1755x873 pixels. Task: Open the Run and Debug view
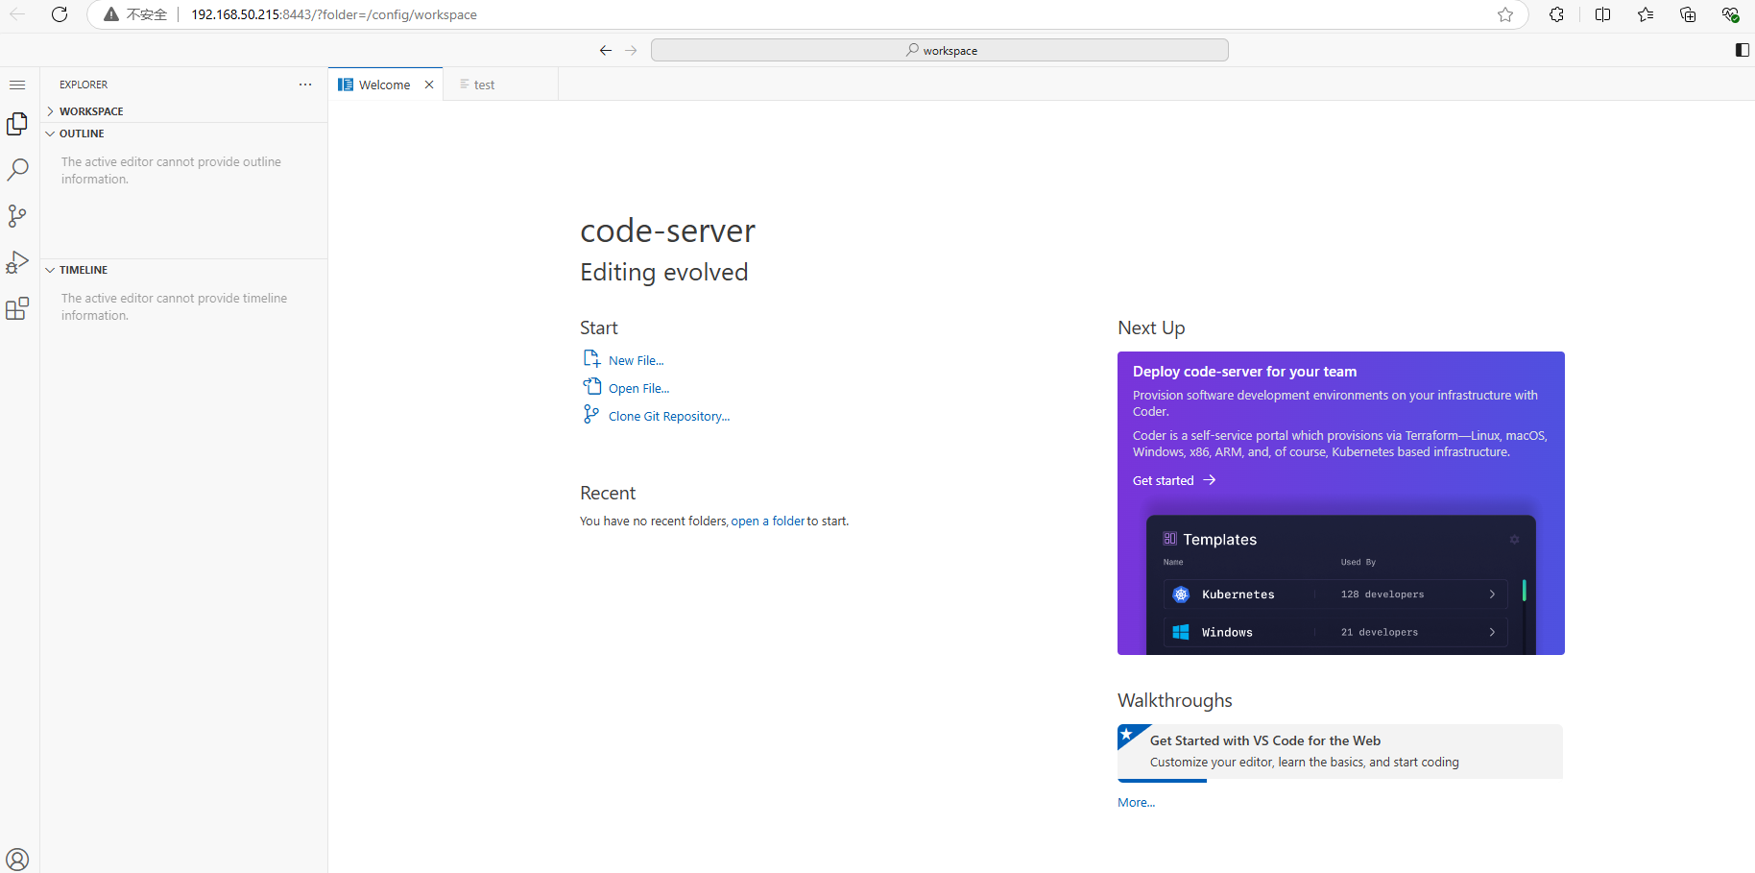point(17,261)
